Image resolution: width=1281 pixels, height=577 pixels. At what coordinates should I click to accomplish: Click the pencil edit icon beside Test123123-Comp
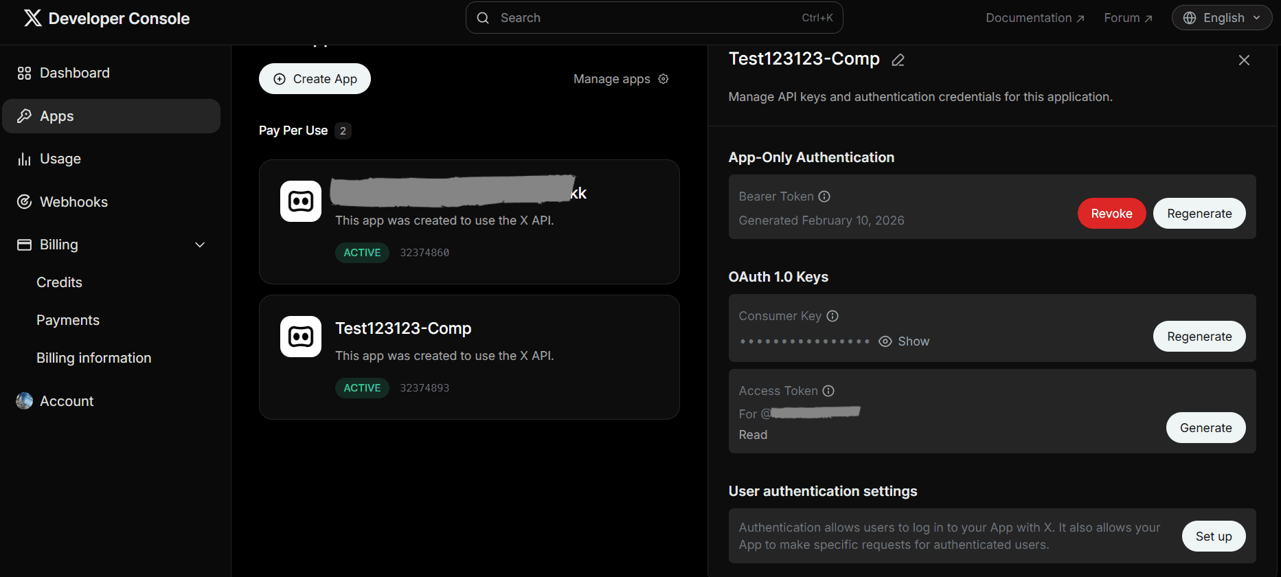tap(898, 60)
